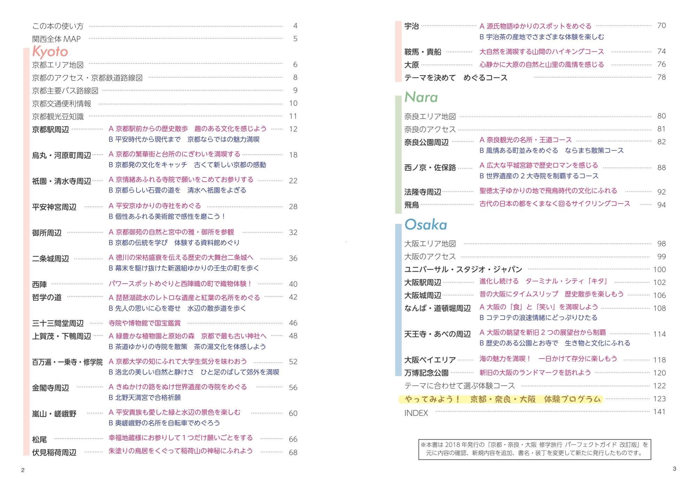The height and width of the screenshot is (485, 697).
Task: Select area heading なんば・道頓堀周辺
Action: coord(437,308)
